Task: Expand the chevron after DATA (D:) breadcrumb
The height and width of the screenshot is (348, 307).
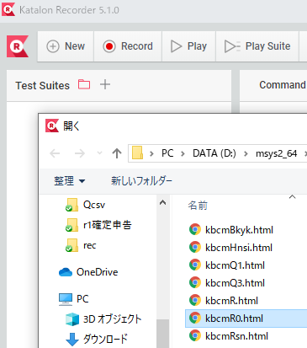Action: coord(246,153)
